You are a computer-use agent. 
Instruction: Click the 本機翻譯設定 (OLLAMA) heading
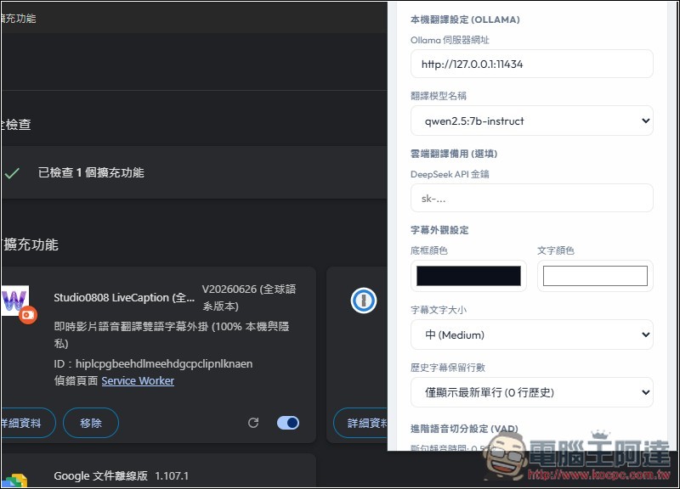pos(465,20)
